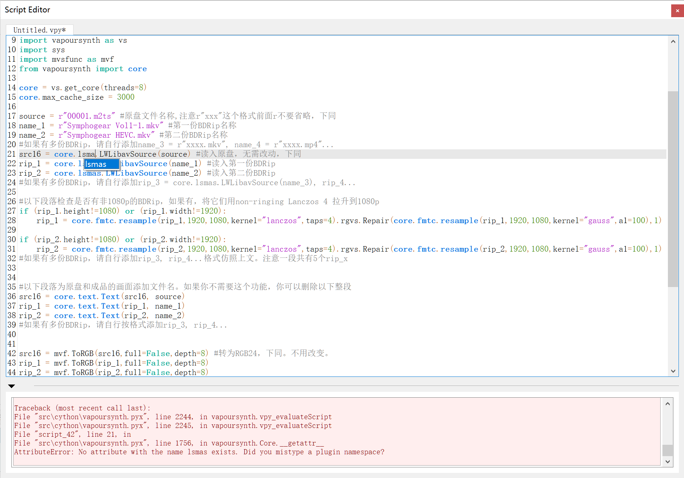Click 'src16 = mvf.ToRGB' line 42
684x478 pixels.
coord(114,353)
